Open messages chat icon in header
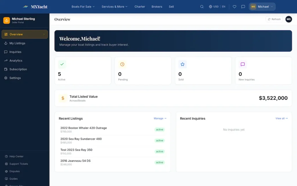 tap(243, 7)
